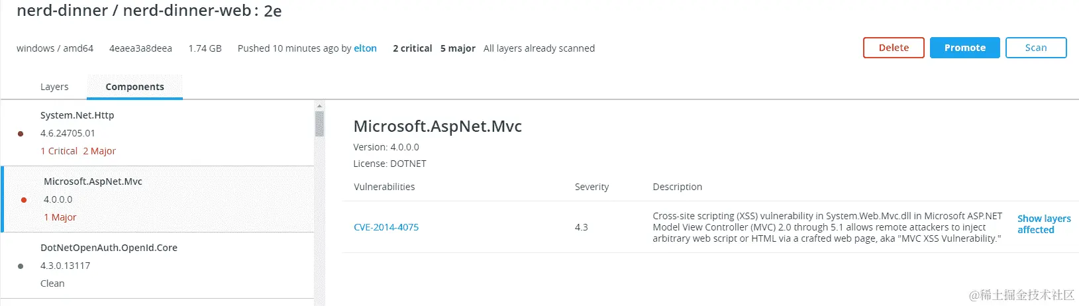Click the critical status dot beside System.Net.Http
The image size is (1079, 306).
tap(21, 134)
